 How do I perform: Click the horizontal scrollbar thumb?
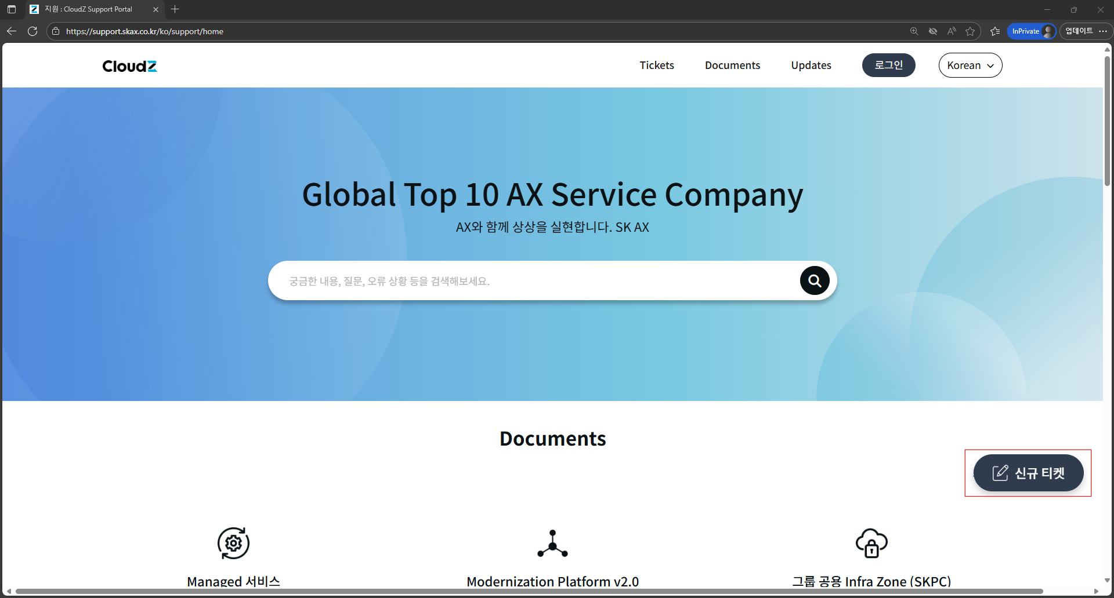click(x=529, y=591)
